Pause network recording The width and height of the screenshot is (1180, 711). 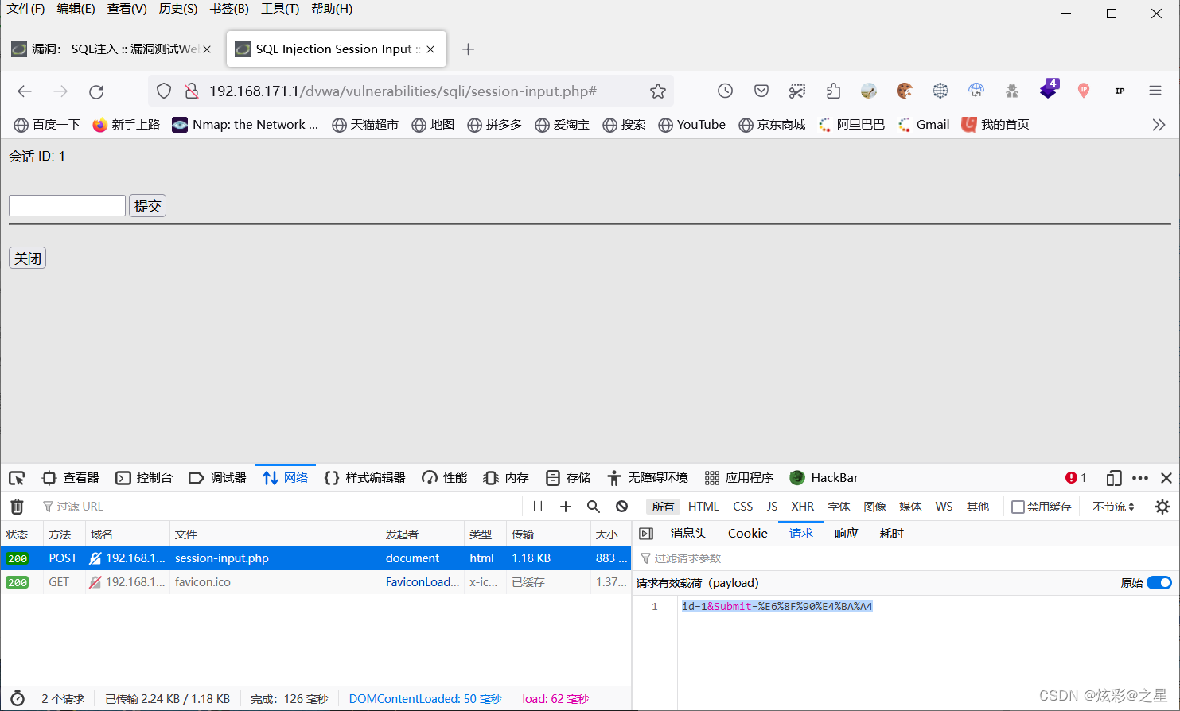pyautogui.click(x=538, y=507)
